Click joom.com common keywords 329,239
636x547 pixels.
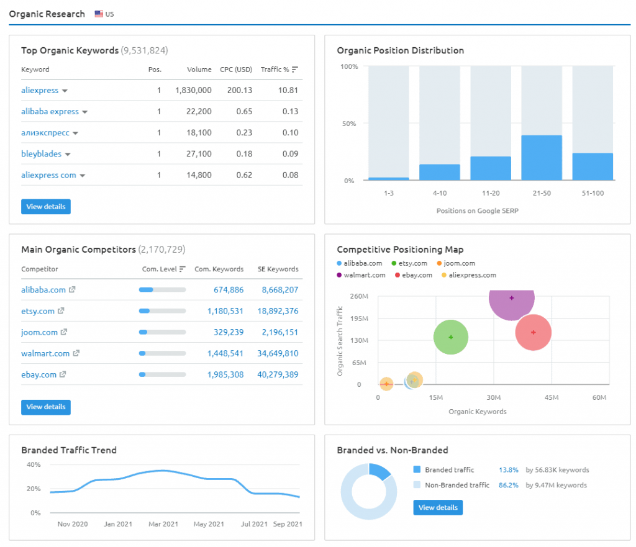click(229, 332)
